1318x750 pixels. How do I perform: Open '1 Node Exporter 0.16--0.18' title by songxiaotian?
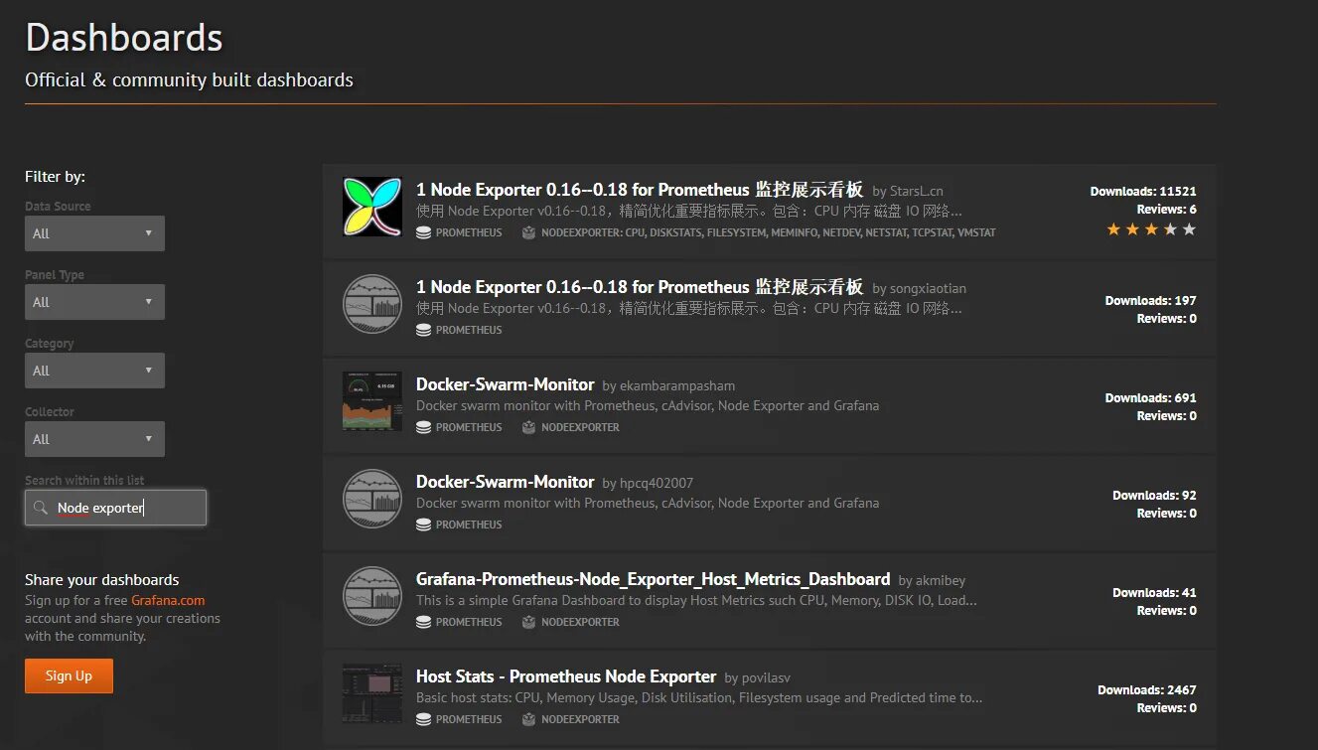click(640, 287)
